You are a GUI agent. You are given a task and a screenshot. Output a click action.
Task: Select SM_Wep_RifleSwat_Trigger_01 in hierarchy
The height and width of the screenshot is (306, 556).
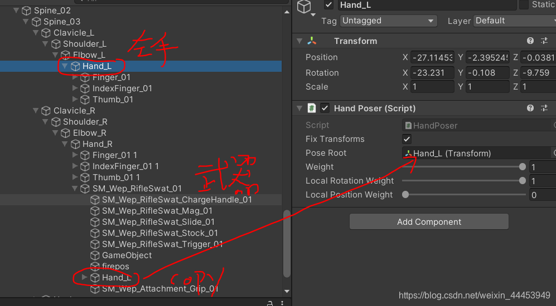[162, 244]
